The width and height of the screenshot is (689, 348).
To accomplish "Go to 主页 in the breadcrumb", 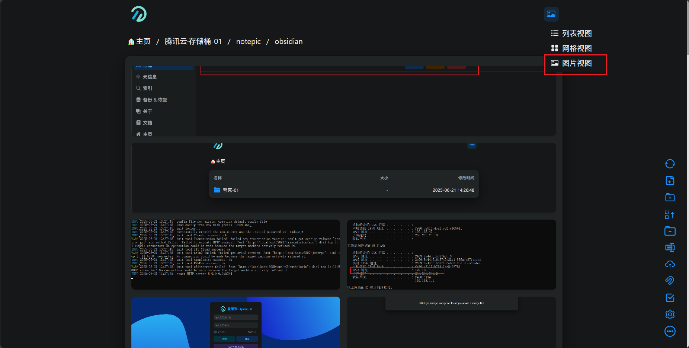I will click(140, 41).
